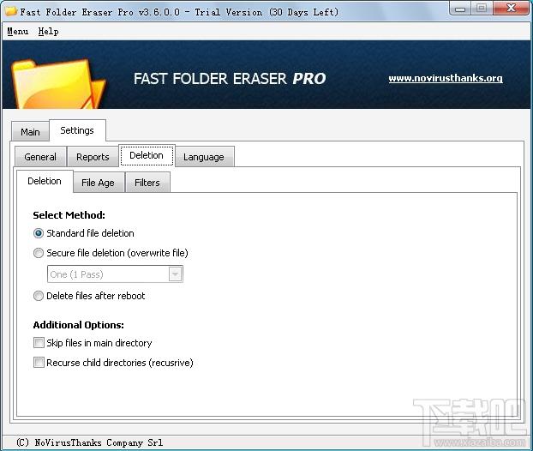The height and width of the screenshot is (451, 533).
Task: Switch to the Main tab
Action: click(x=30, y=132)
